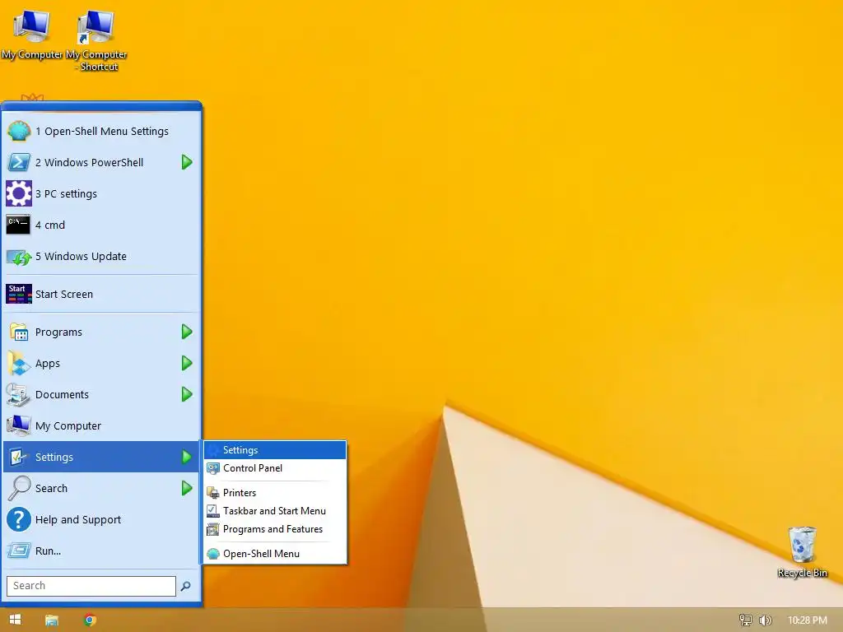Image resolution: width=843 pixels, height=632 pixels.
Task: Click the cmd console icon
Action: click(x=18, y=225)
